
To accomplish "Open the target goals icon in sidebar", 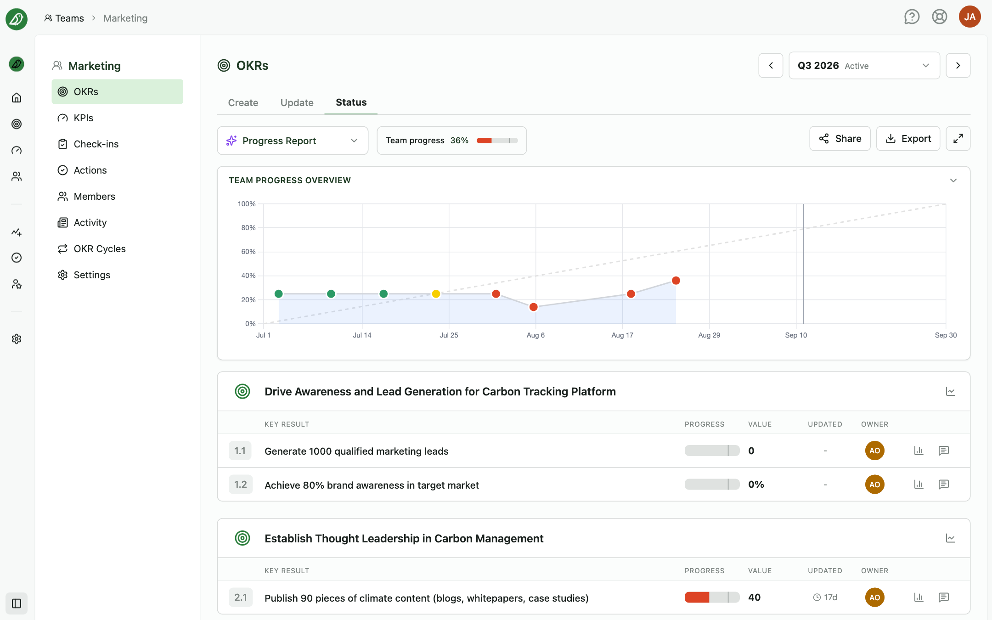I will click(17, 124).
